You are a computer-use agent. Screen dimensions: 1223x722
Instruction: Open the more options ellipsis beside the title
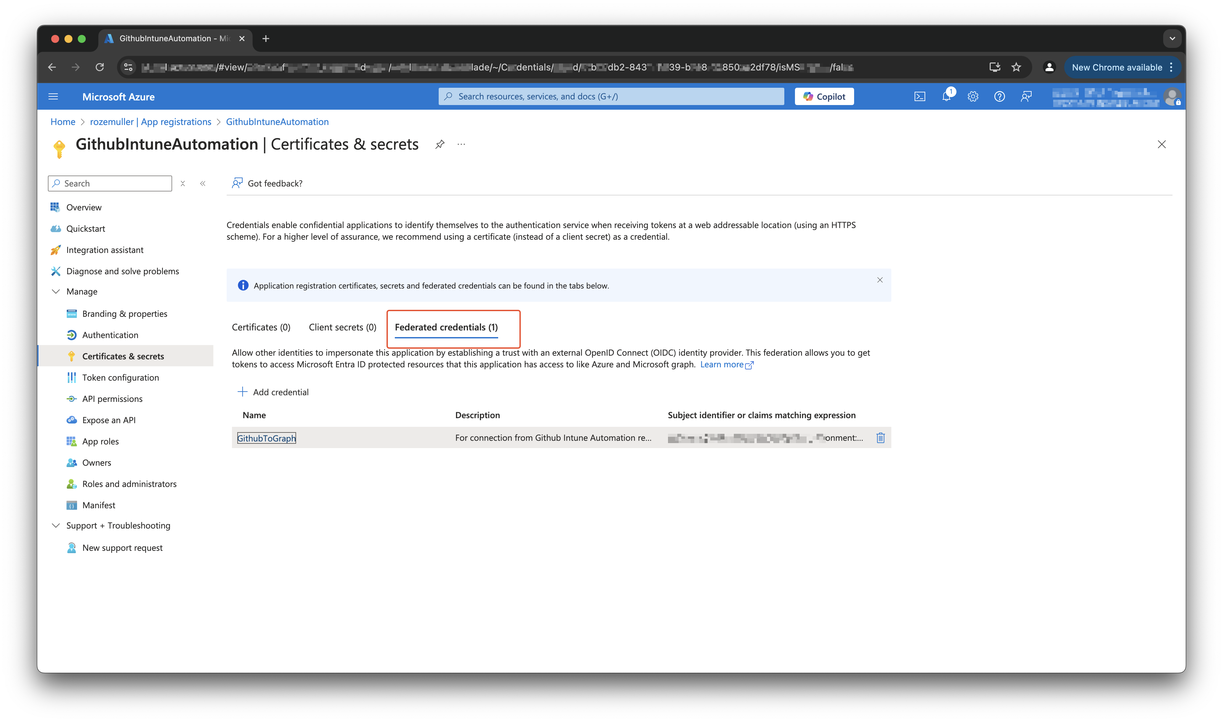[x=461, y=144]
